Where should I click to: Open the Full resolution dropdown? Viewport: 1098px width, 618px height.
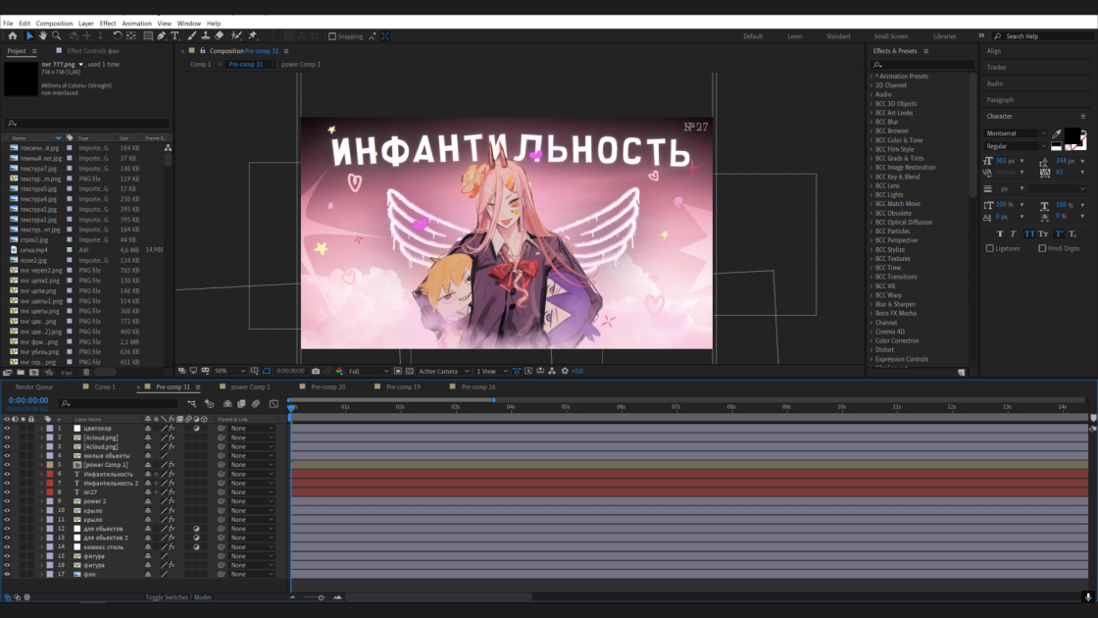tap(368, 371)
